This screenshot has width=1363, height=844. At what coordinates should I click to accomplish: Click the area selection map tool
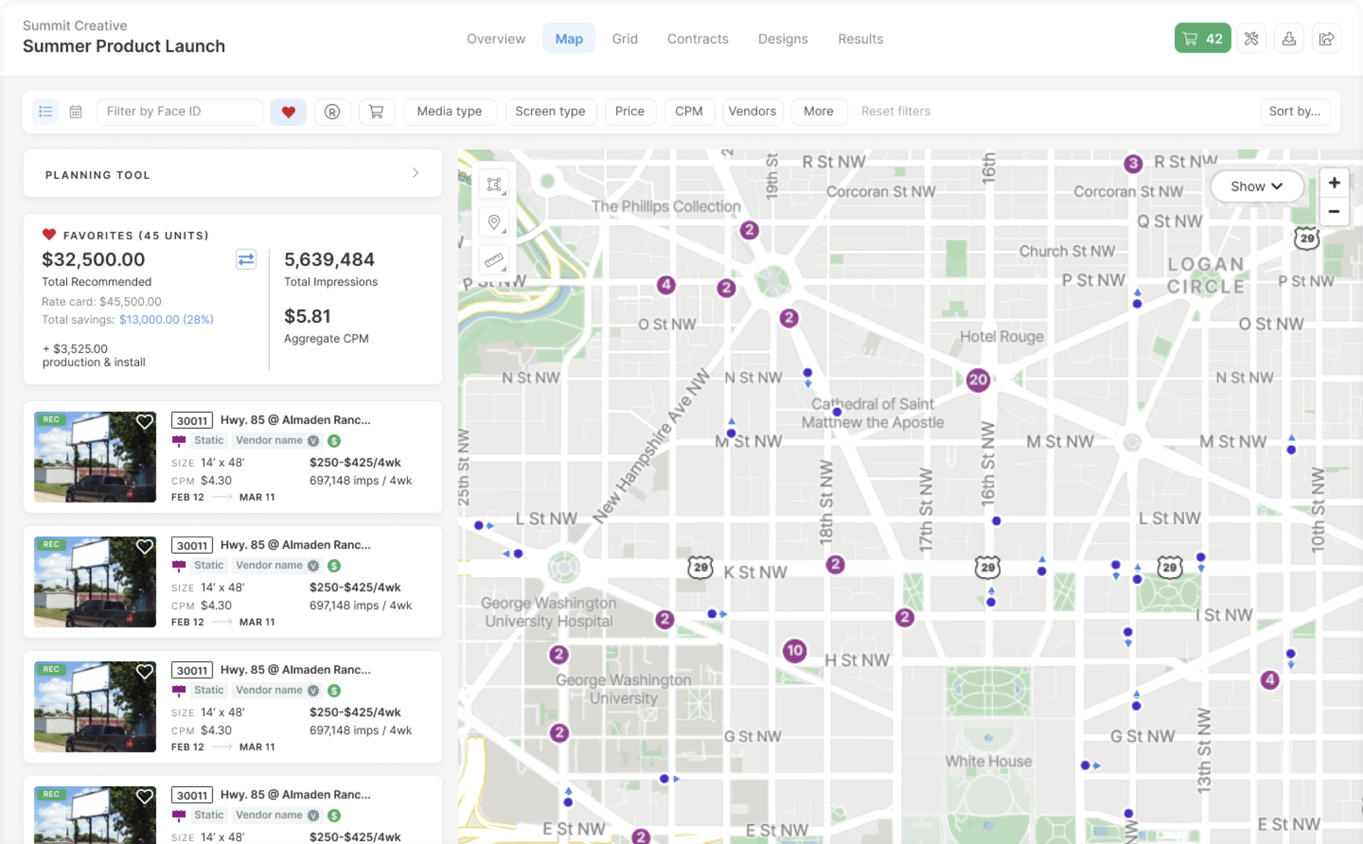(494, 184)
